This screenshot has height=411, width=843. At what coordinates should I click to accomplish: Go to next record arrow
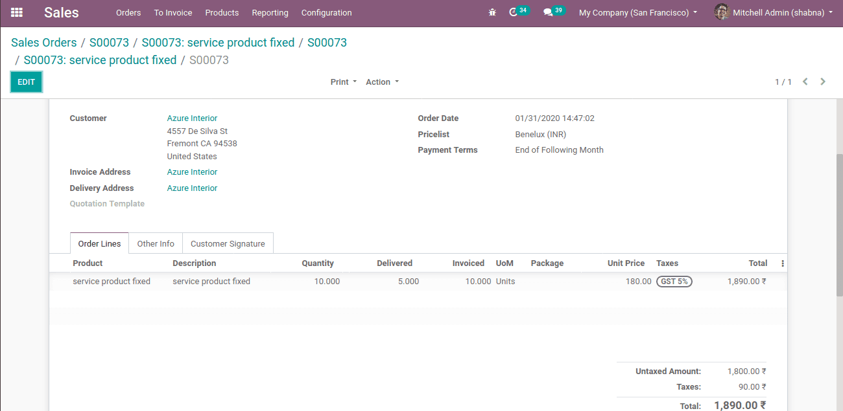[x=823, y=82]
